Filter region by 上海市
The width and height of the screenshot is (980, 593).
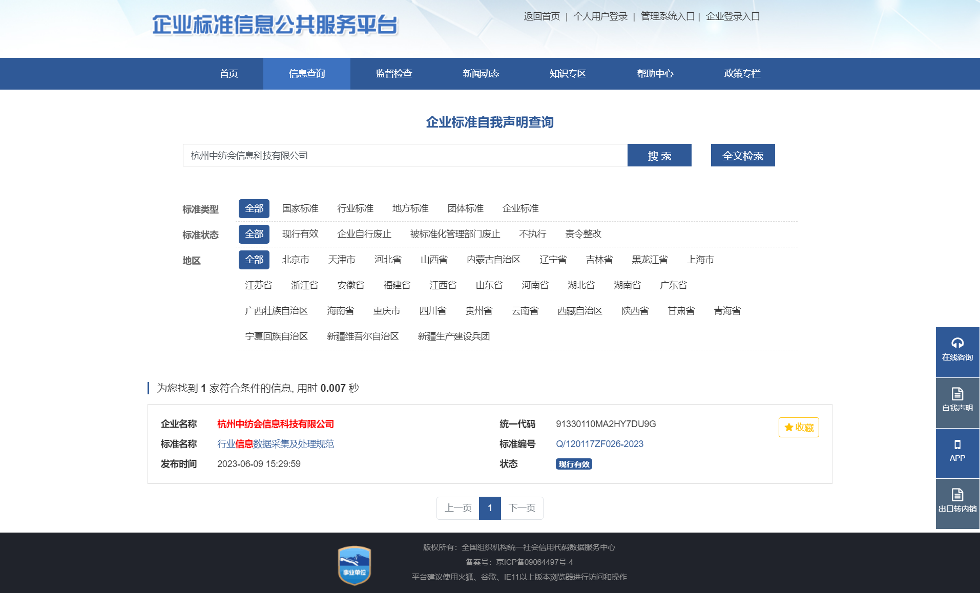700,260
